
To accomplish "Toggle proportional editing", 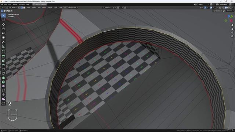I will click(125, 7).
